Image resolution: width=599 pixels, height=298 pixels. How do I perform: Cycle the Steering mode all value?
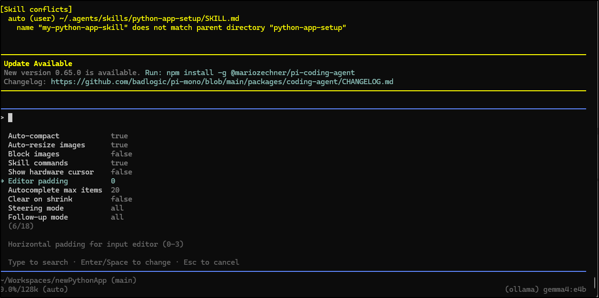117,208
